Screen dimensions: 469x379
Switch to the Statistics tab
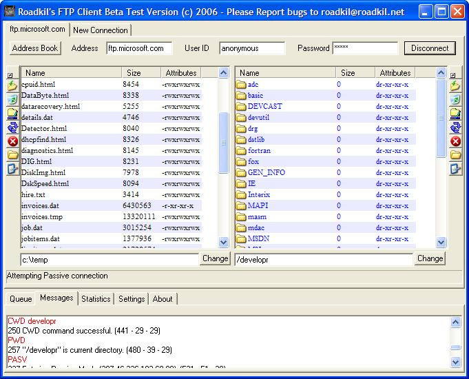[95, 298]
